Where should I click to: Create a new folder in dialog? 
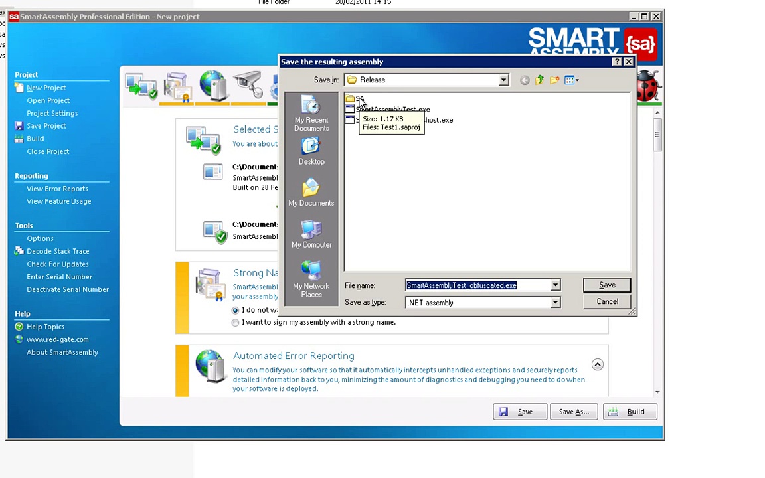point(554,80)
